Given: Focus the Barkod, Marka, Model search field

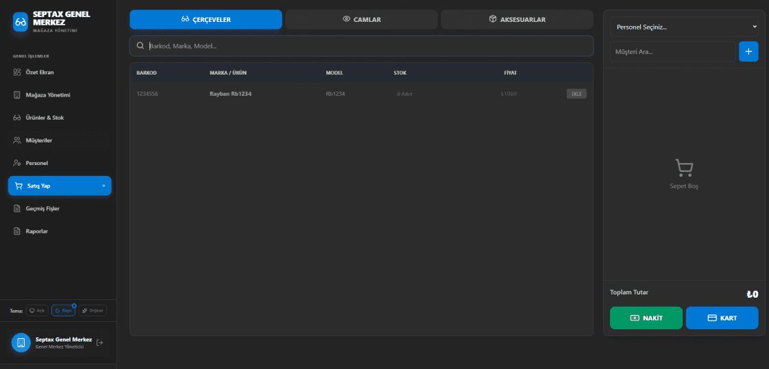Looking at the screenshot, I should (x=361, y=46).
